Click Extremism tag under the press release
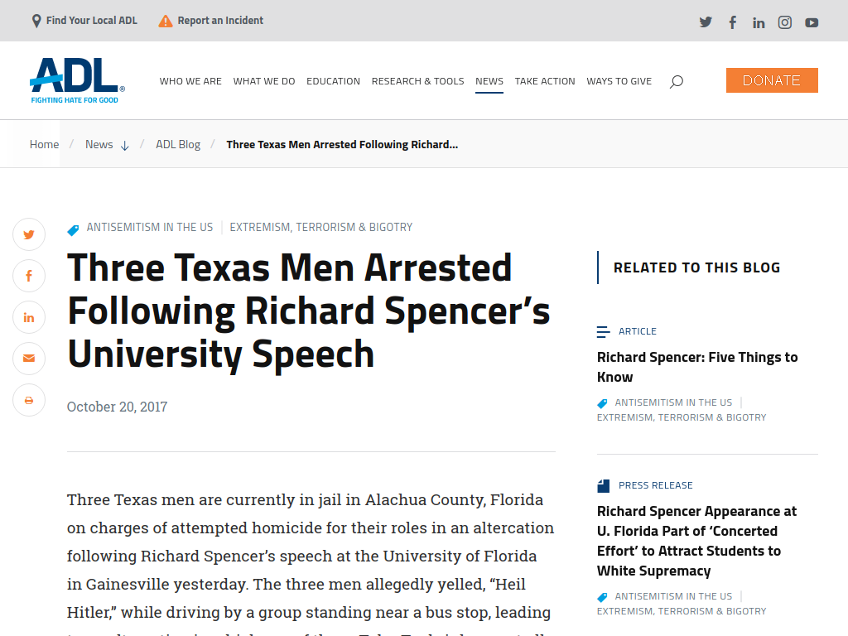This screenshot has height=636, width=848. tap(682, 611)
